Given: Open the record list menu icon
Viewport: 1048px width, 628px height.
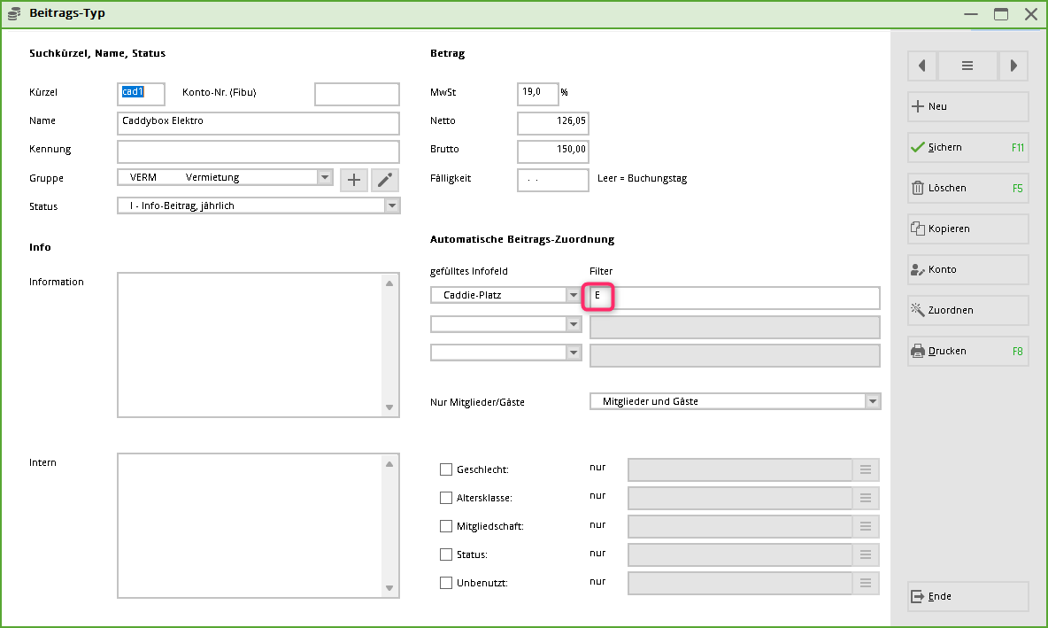Looking at the screenshot, I should (x=967, y=66).
